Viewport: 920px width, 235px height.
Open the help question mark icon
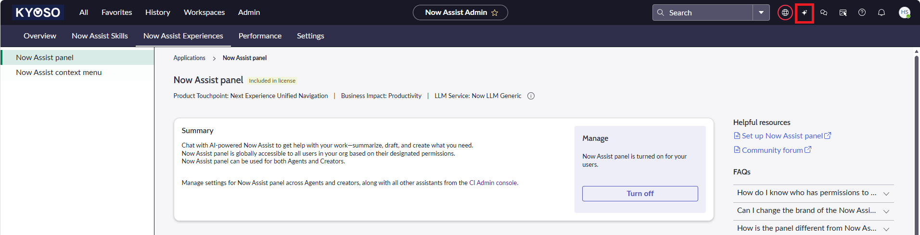point(862,12)
